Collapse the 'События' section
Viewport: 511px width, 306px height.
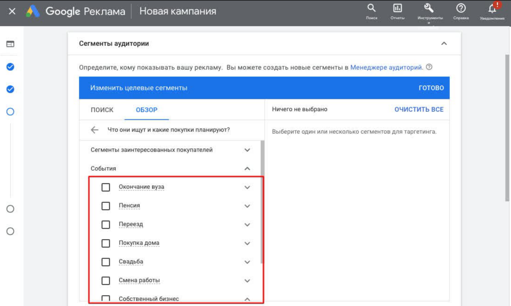click(247, 168)
